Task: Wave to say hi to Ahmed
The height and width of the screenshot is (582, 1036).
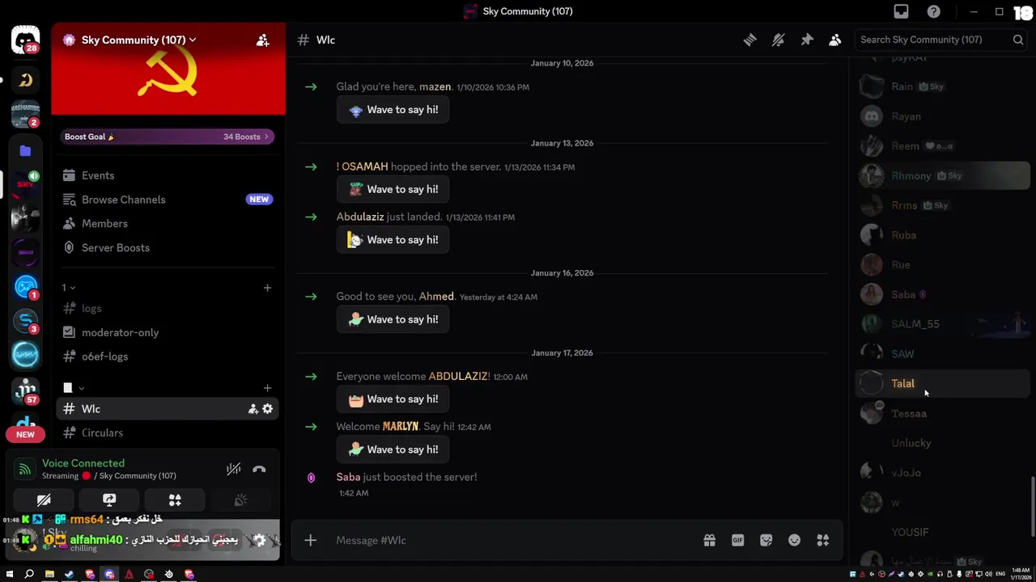Action: click(x=393, y=319)
